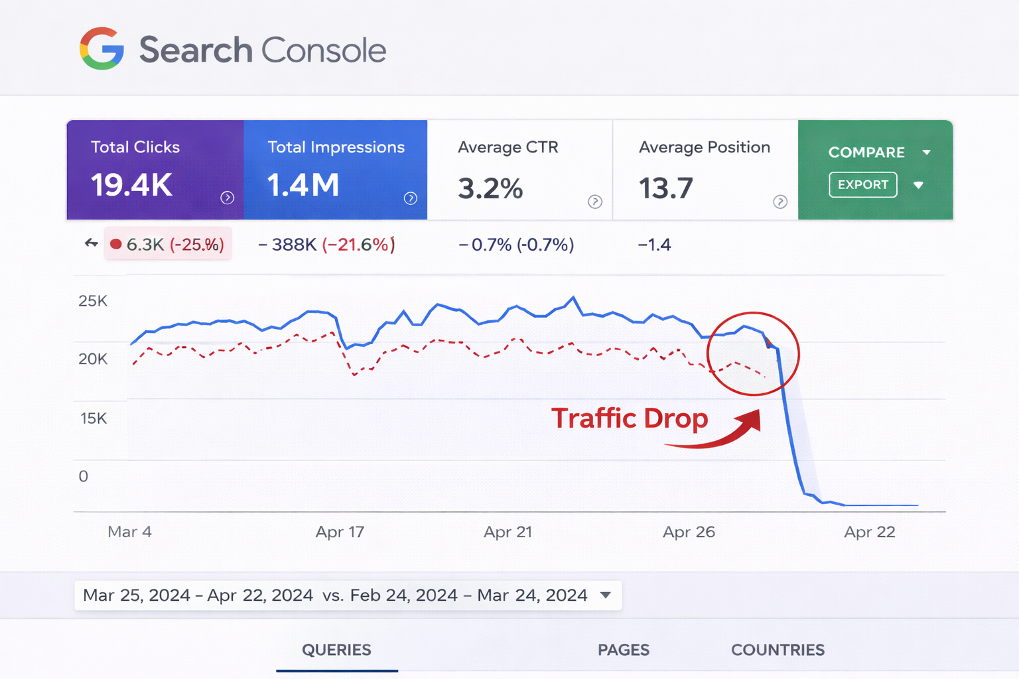
Task: Enable the Average CTR metric card
Action: pos(519,169)
